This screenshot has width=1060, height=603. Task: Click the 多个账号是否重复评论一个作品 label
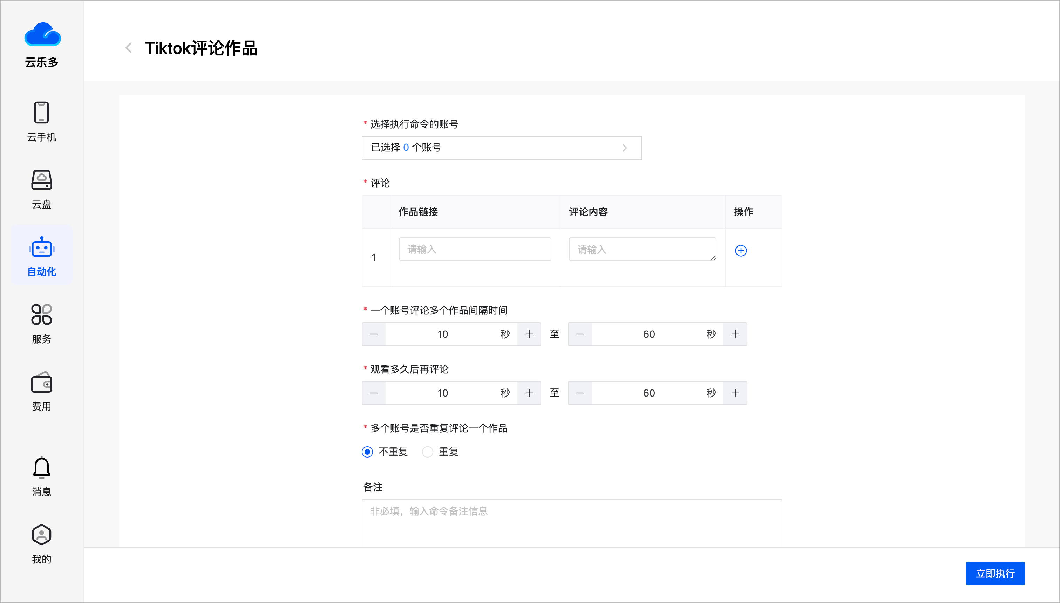(x=439, y=428)
